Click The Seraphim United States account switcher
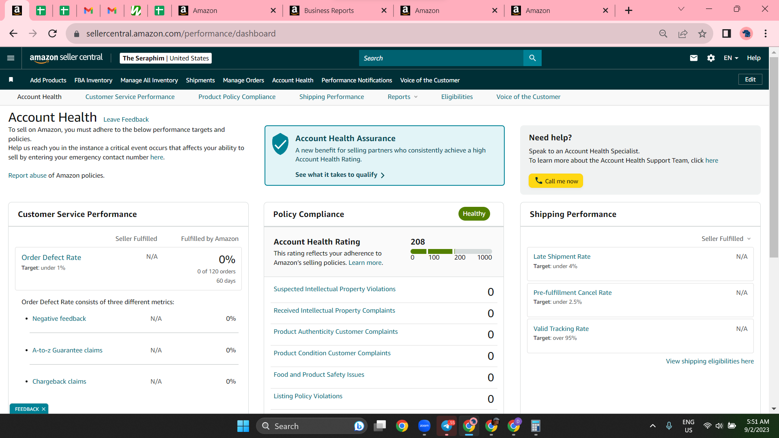 coord(166,58)
